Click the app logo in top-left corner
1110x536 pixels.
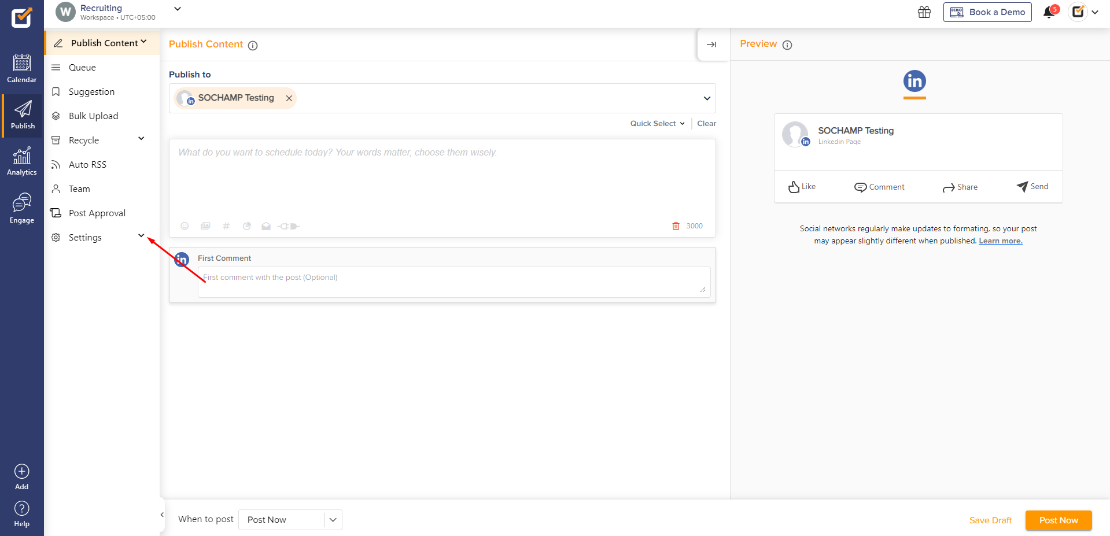[22, 17]
